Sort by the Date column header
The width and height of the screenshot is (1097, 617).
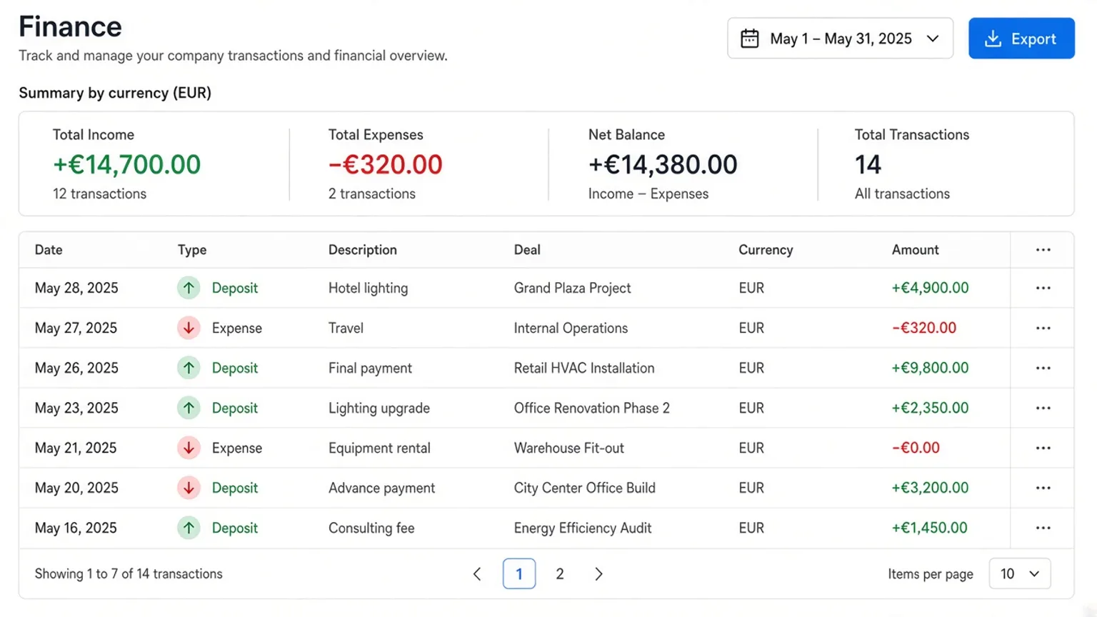tap(49, 250)
